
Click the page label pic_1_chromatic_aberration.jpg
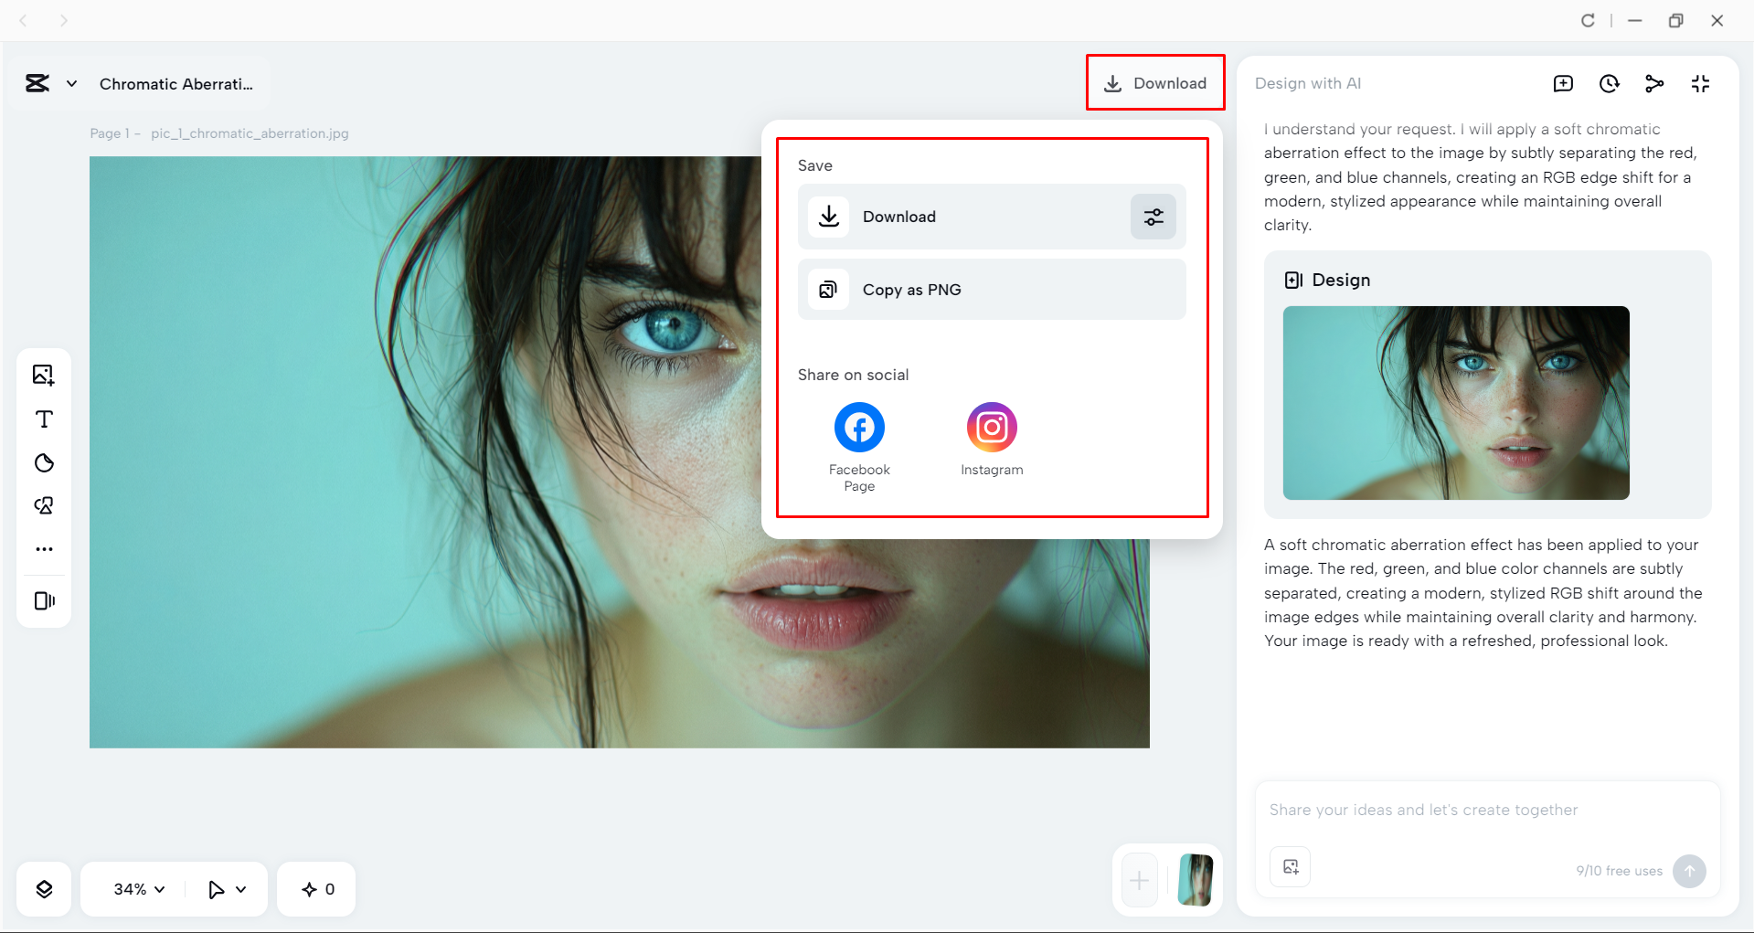tap(250, 133)
